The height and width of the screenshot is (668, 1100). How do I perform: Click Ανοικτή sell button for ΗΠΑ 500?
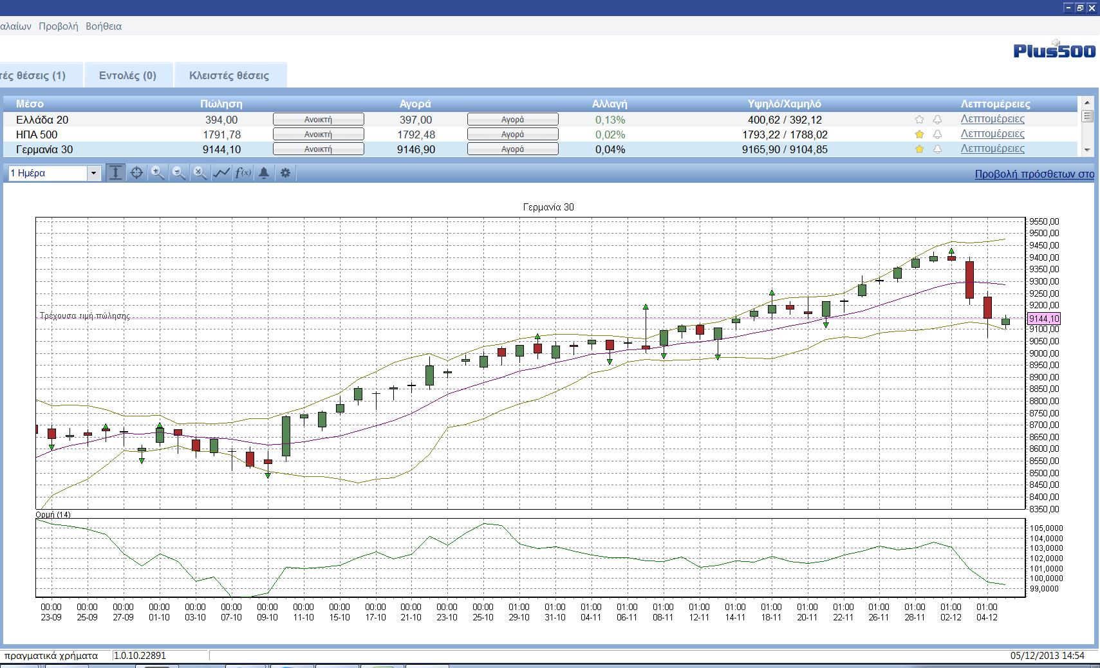point(319,135)
